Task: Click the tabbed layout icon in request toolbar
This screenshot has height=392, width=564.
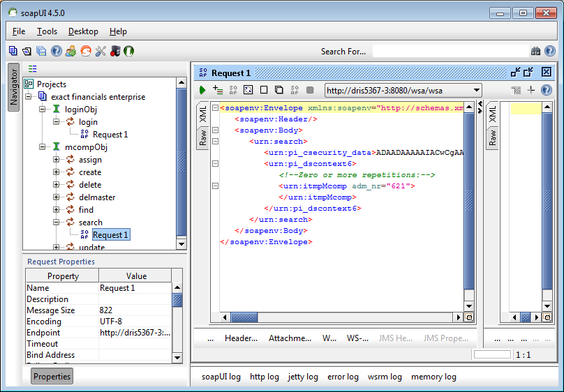Action: [516, 90]
